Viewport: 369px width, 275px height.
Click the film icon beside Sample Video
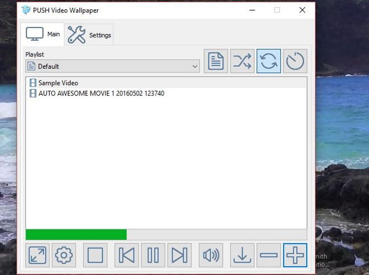[33, 83]
